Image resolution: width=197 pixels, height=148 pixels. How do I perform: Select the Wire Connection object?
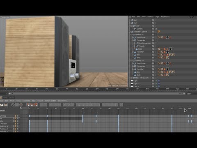[144, 43]
